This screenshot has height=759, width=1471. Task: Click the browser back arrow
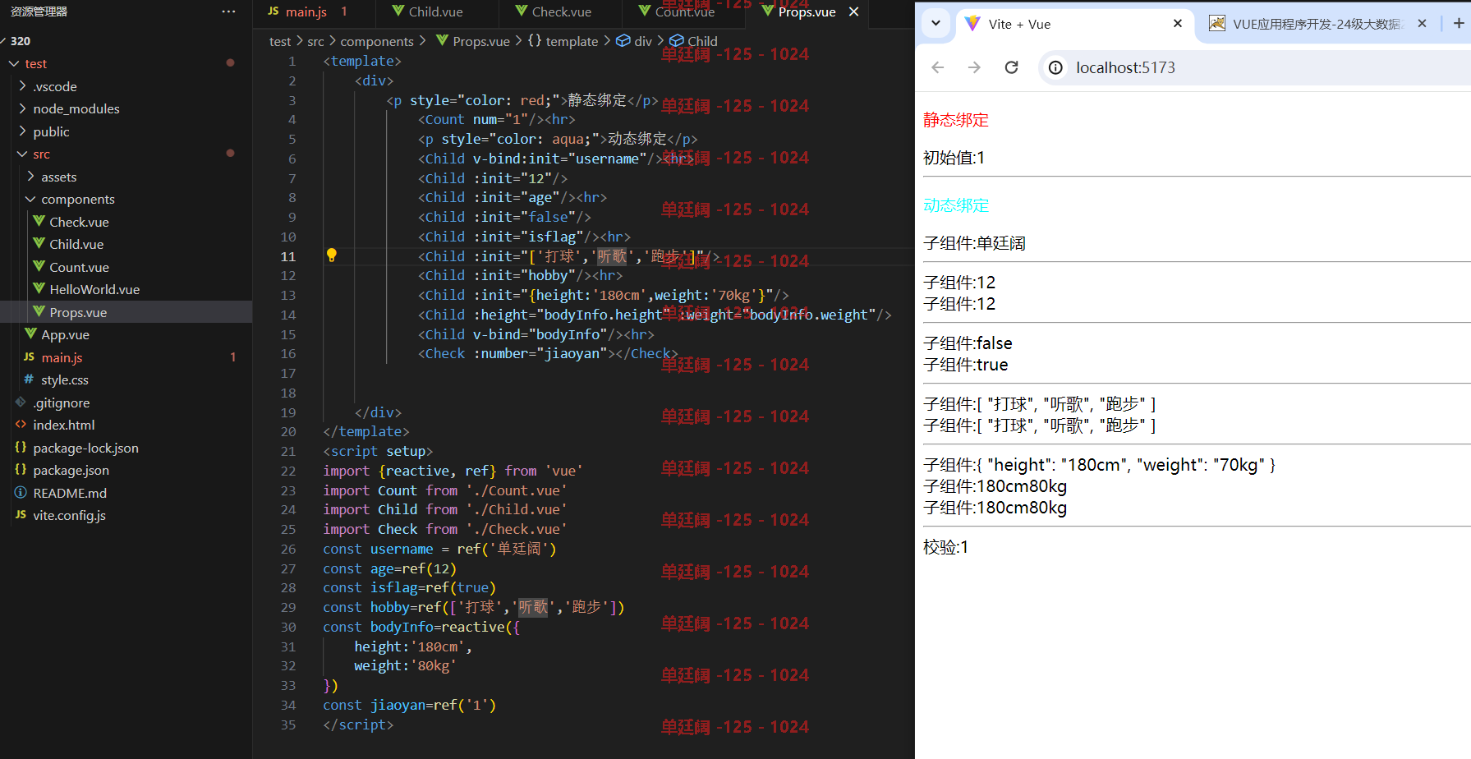click(938, 67)
